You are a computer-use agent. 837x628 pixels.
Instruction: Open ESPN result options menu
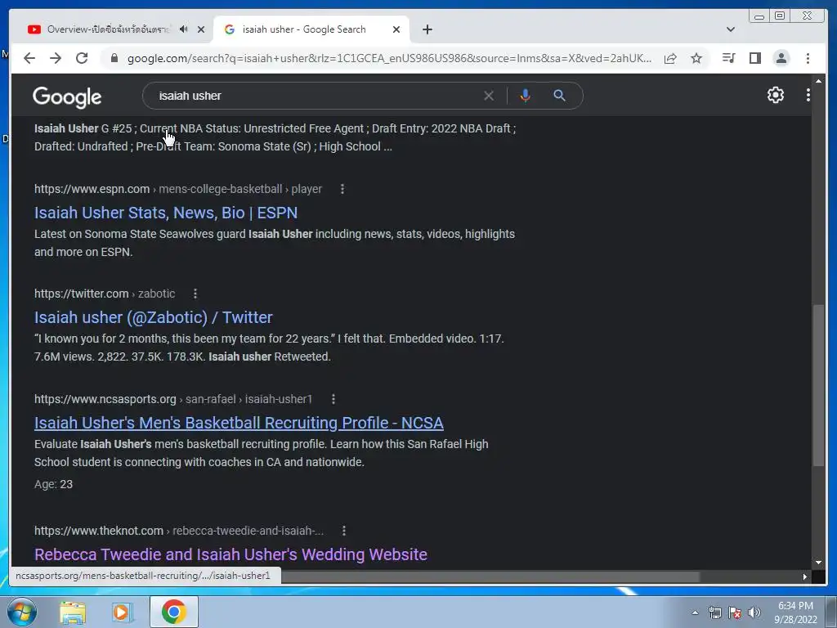342,189
